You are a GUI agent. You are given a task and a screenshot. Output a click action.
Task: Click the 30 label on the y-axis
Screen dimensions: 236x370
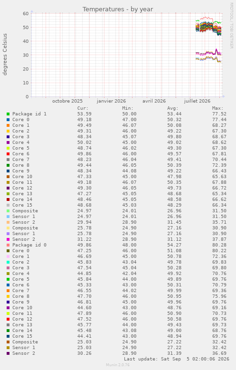26,55
